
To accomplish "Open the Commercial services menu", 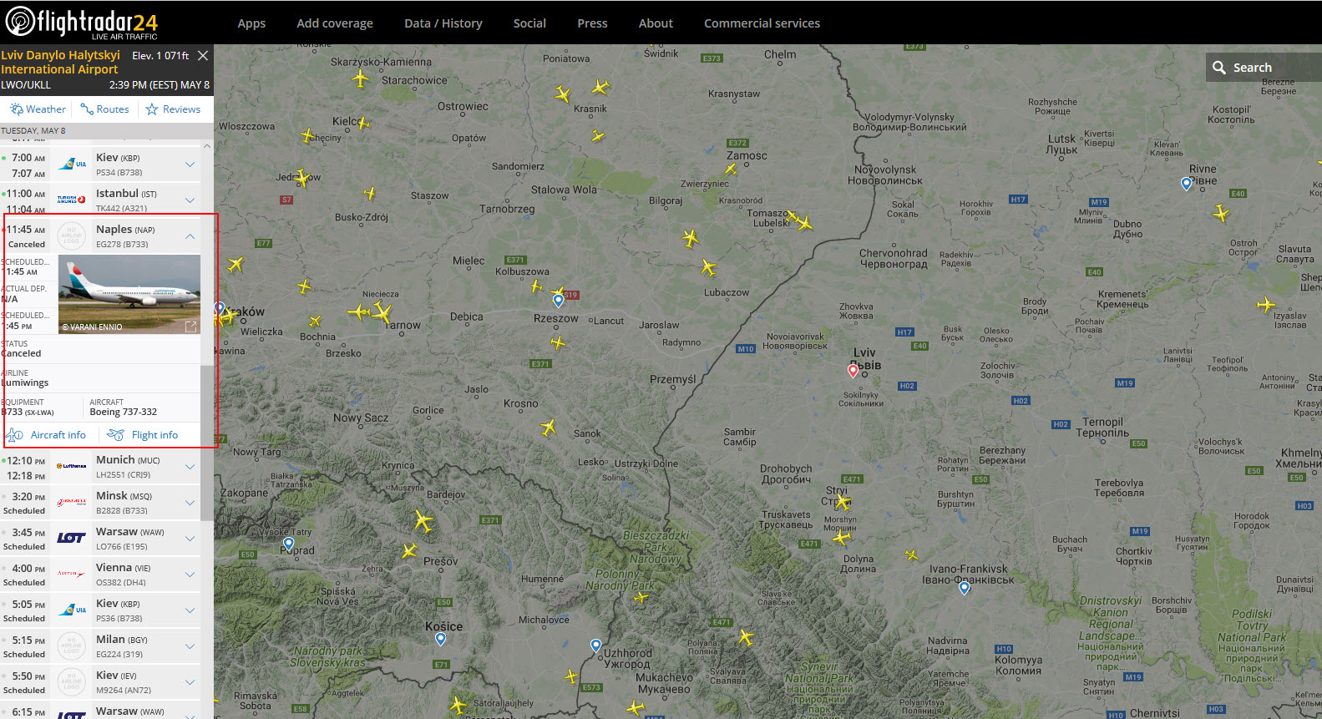I will (x=762, y=23).
